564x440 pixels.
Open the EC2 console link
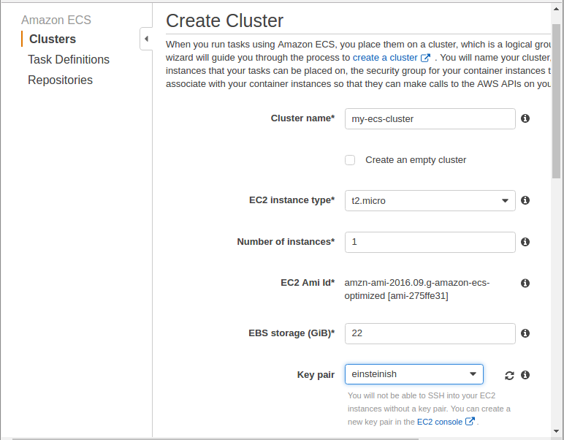click(x=440, y=422)
